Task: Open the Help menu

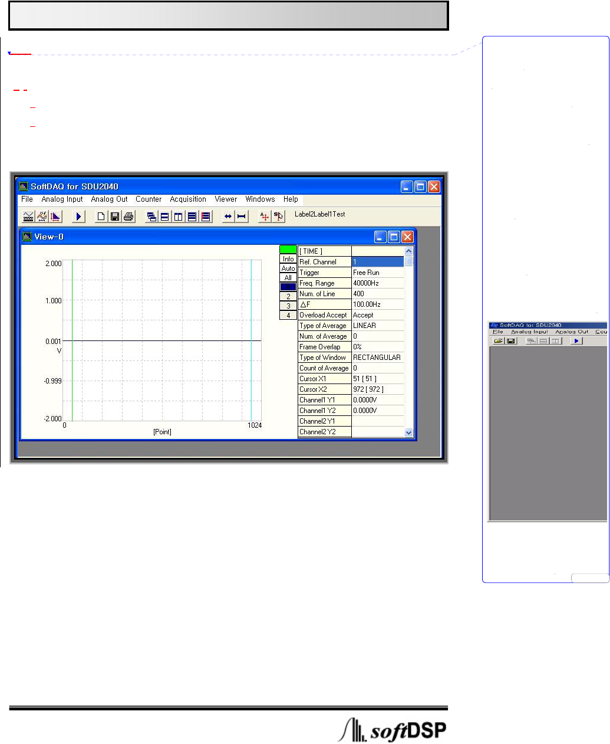Action: 291,199
